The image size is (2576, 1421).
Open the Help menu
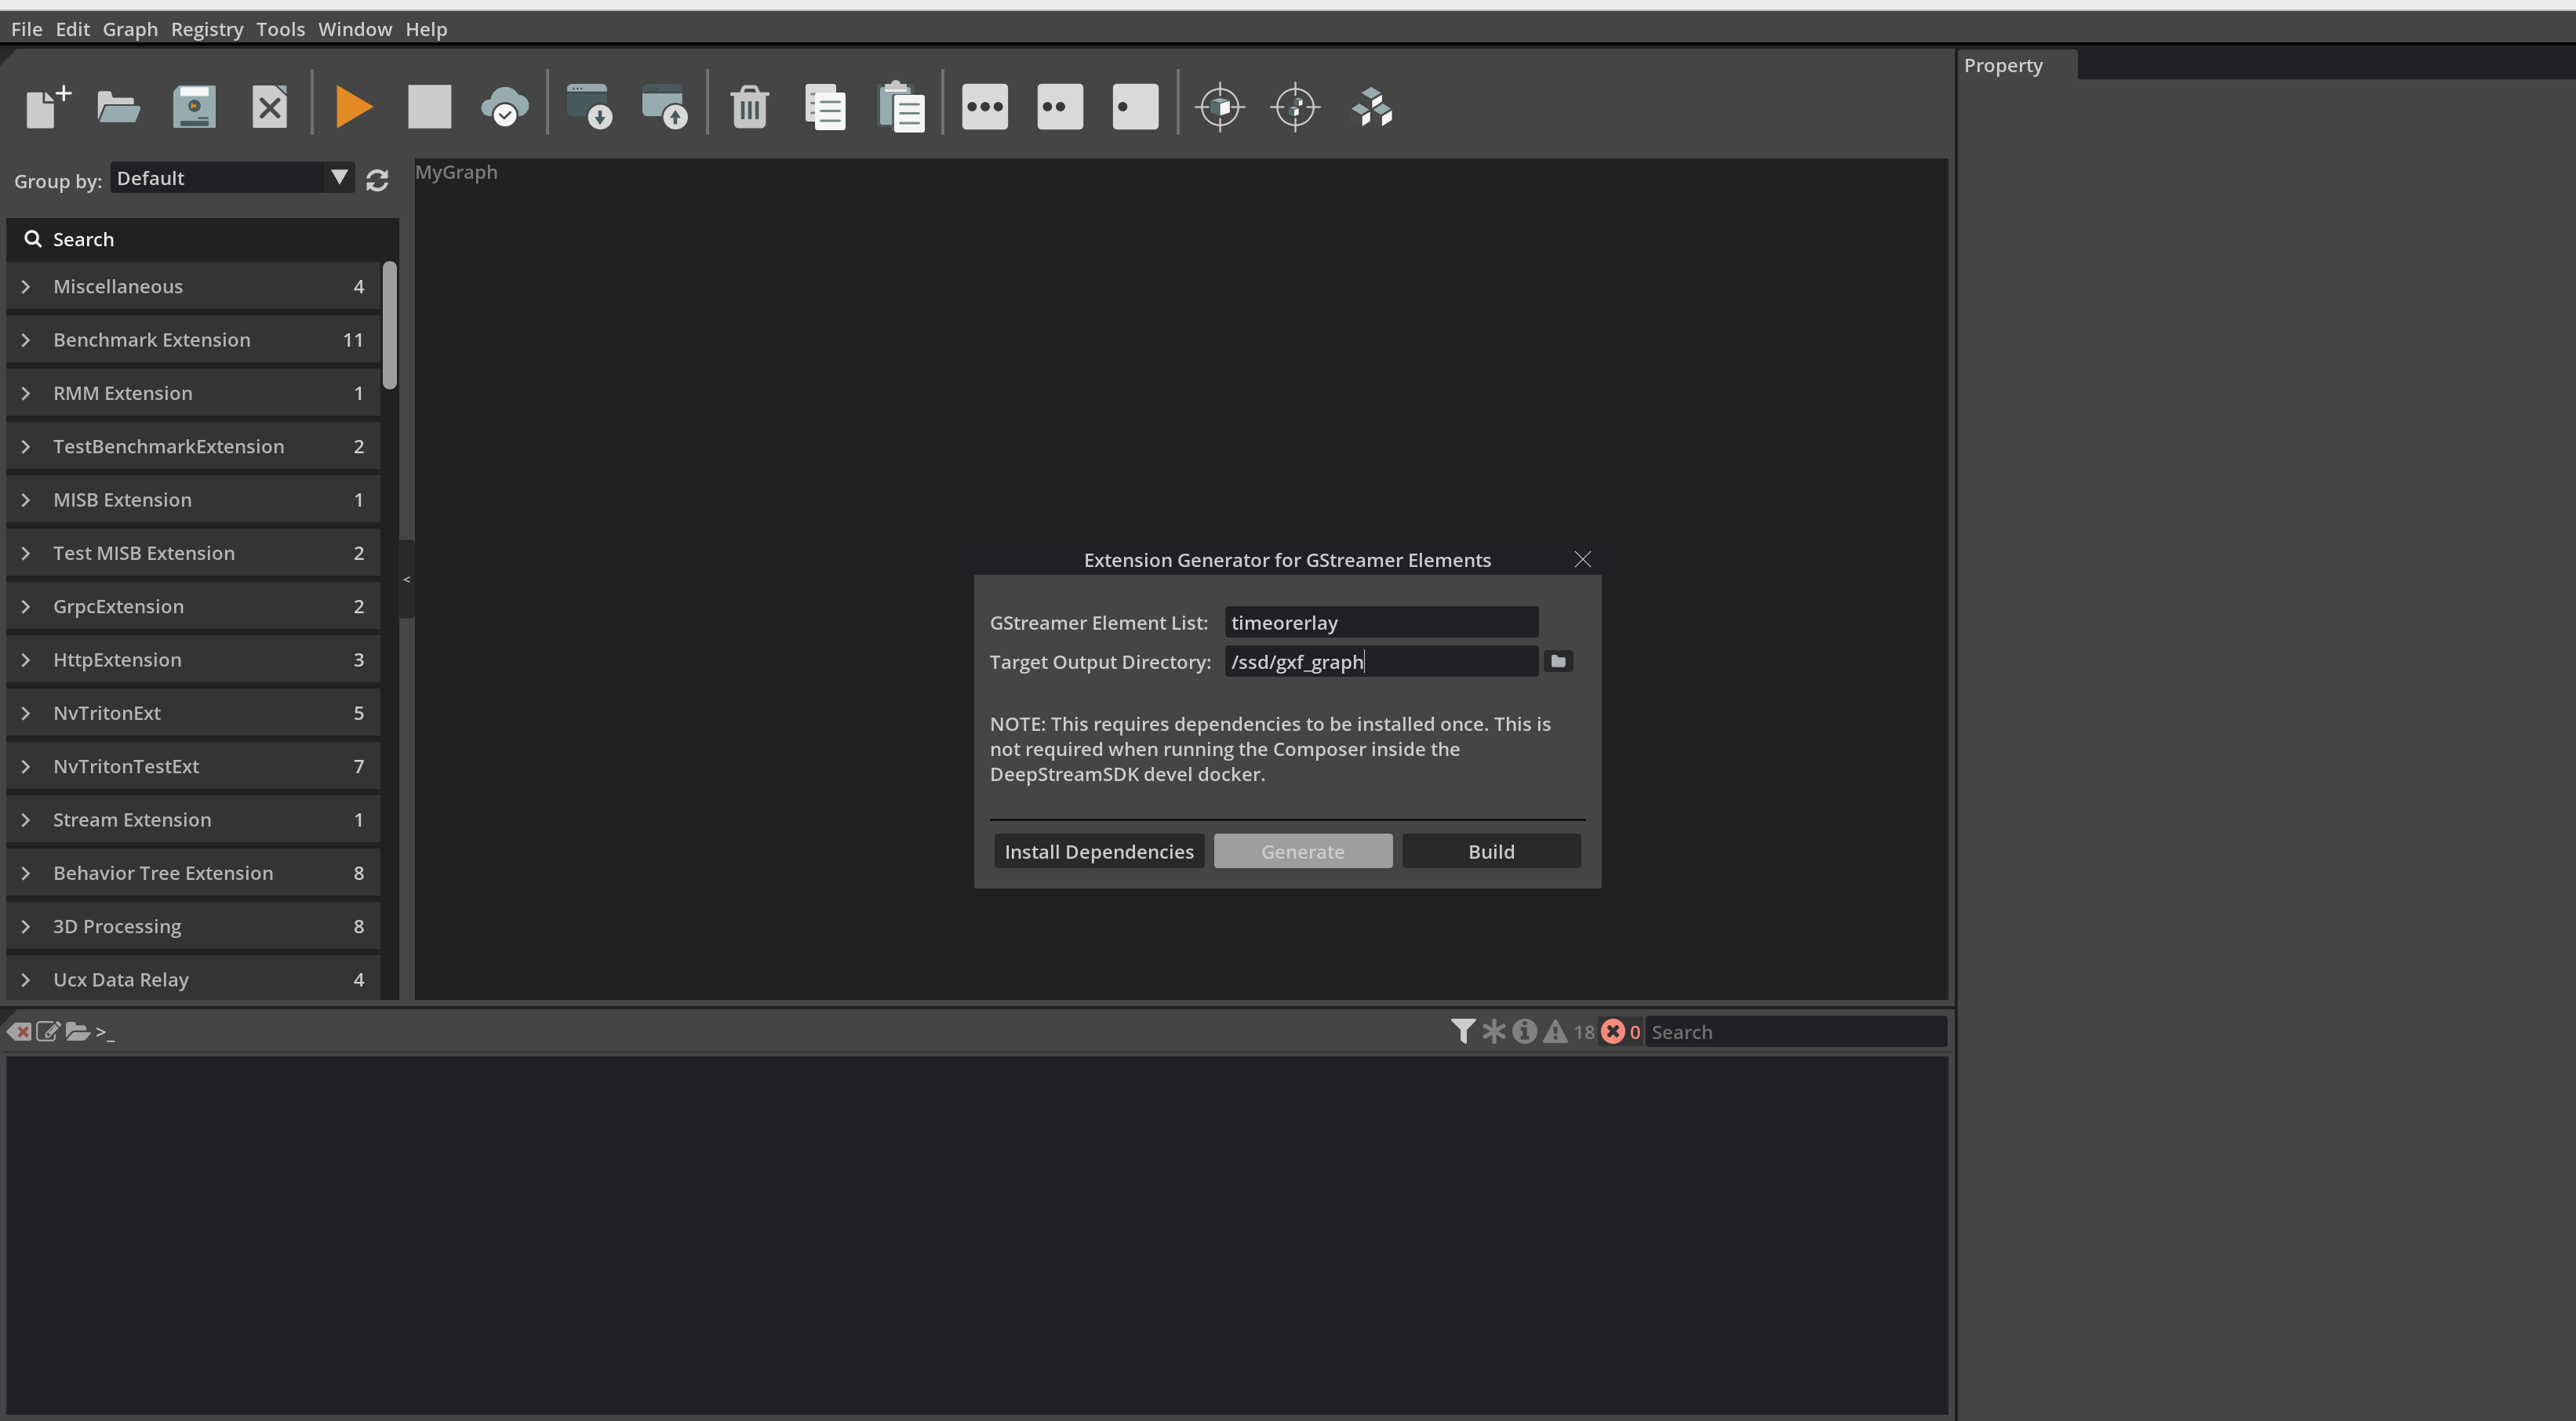point(426,29)
